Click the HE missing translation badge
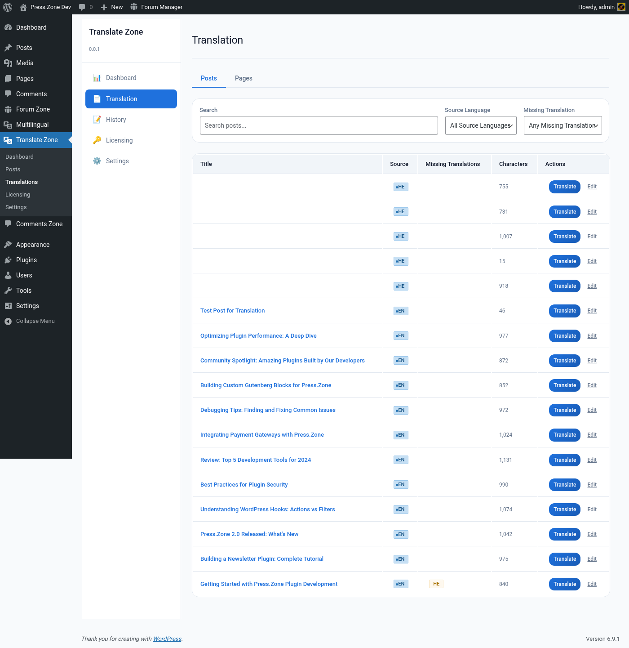 (x=436, y=584)
